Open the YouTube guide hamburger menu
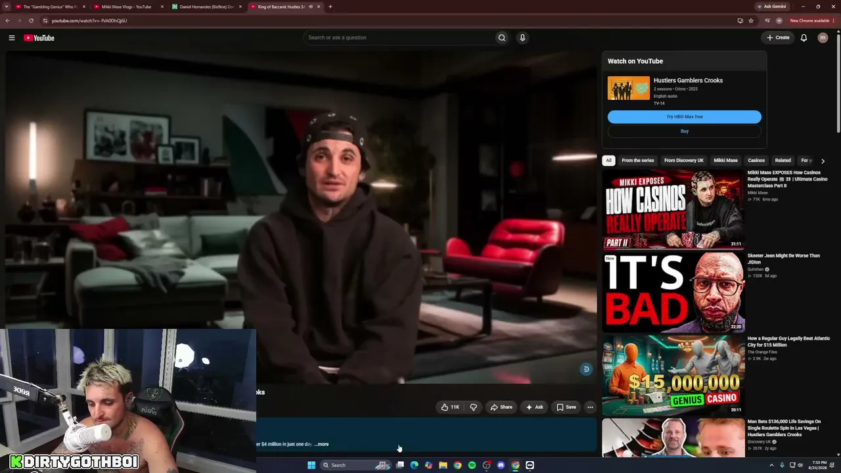The image size is (841, 473). (12, 37)
